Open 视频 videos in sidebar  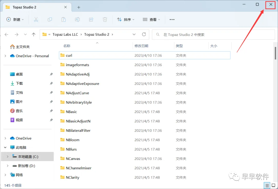pos(16,120)
